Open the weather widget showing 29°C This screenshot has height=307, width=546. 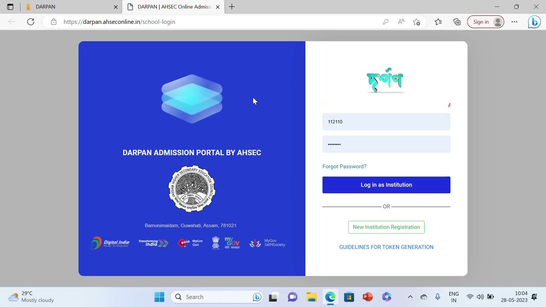pos(32,297)
